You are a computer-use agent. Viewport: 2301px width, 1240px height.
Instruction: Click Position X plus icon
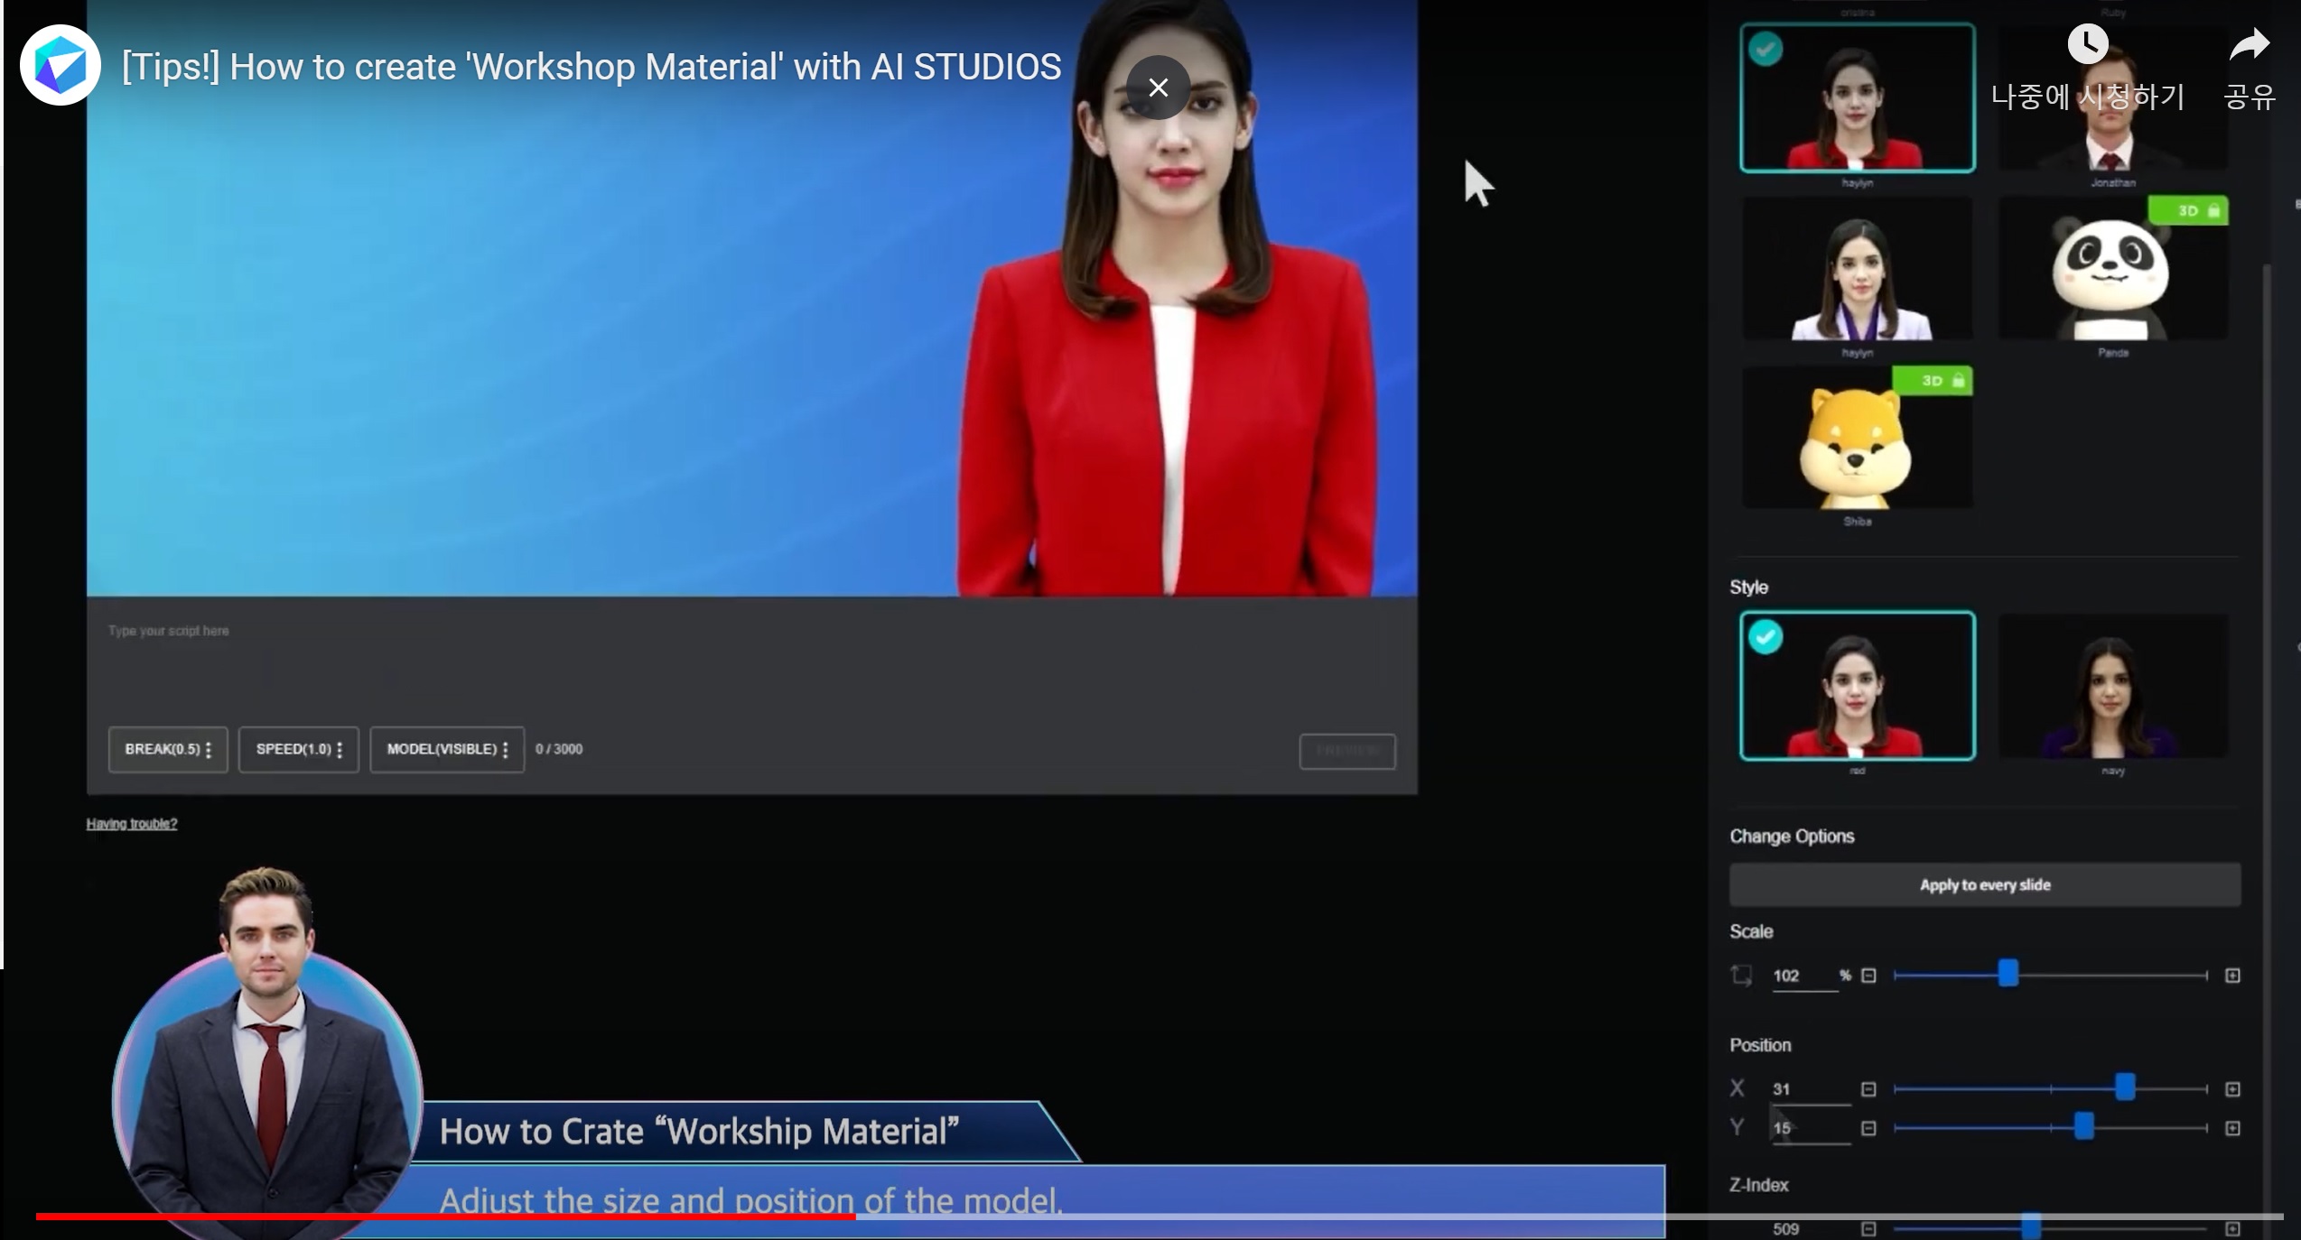point(2232,1089)
